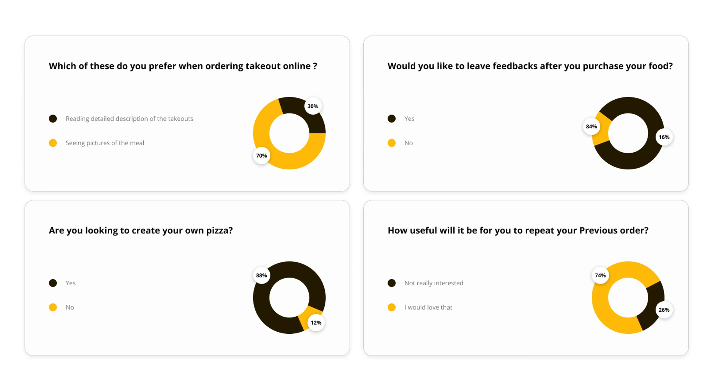This screenshot has width=713, height=391.
Task: Select the black dot next to "Not really interested"
Action: click(391, 283)
